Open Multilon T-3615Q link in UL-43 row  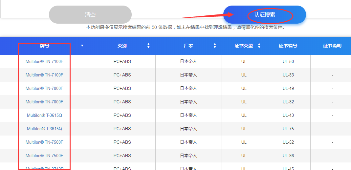[x=44, y=115]
